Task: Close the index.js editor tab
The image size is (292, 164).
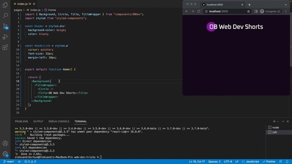Action: pyautogui.click(x=34, y=4)
